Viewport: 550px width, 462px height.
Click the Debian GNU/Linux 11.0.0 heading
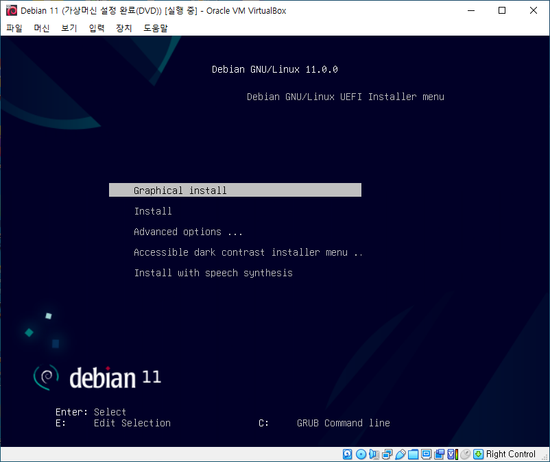point(274,69)
